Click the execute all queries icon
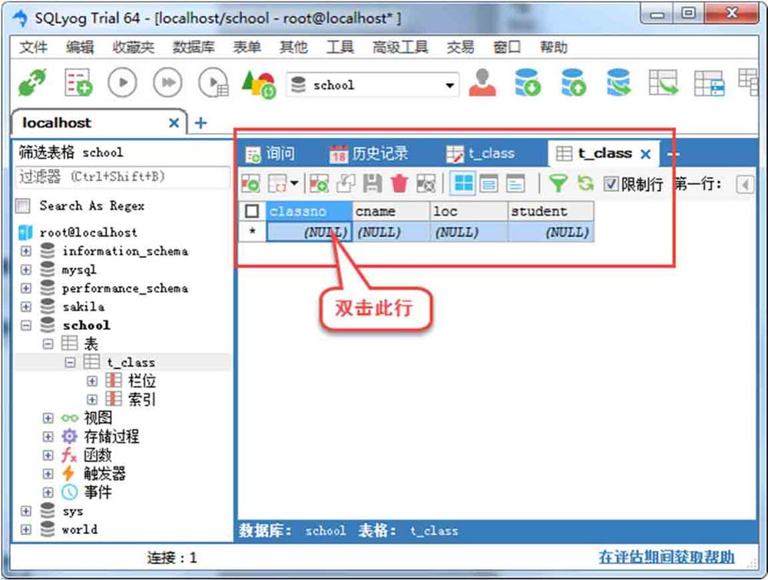Screen dimensions: 768x580 [x=167, y=82]
